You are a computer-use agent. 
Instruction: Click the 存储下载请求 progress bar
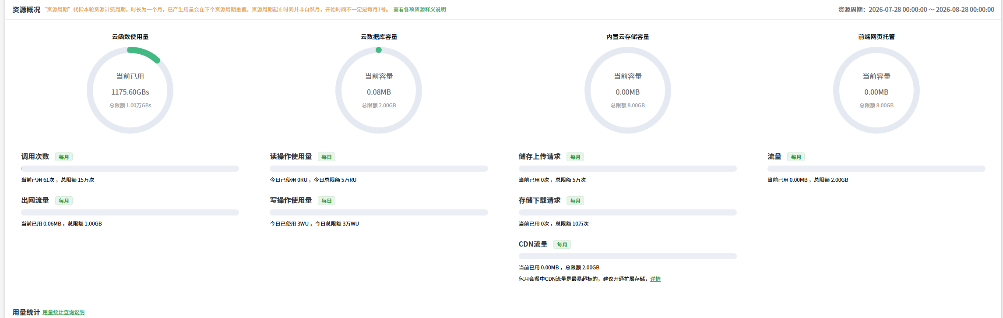pyautogui.click(x=628, y=212)
